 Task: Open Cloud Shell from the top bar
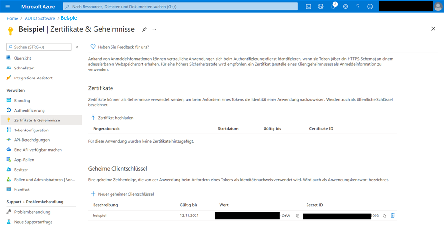(x=308, y=6)
